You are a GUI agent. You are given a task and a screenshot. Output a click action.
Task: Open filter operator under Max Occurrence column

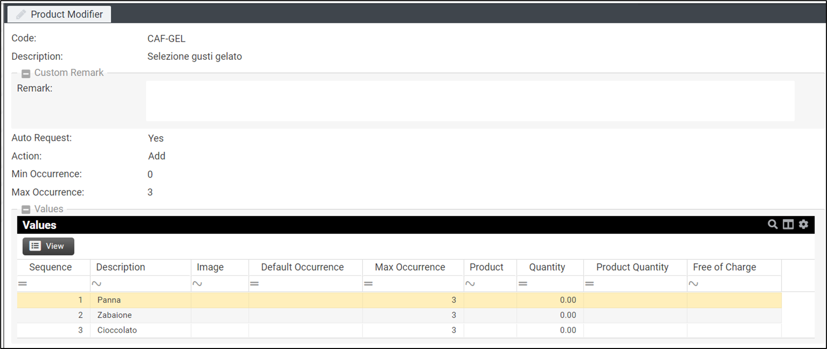point(368,284)
